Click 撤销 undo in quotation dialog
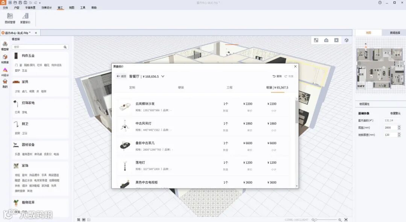 (x=277, y=76)
